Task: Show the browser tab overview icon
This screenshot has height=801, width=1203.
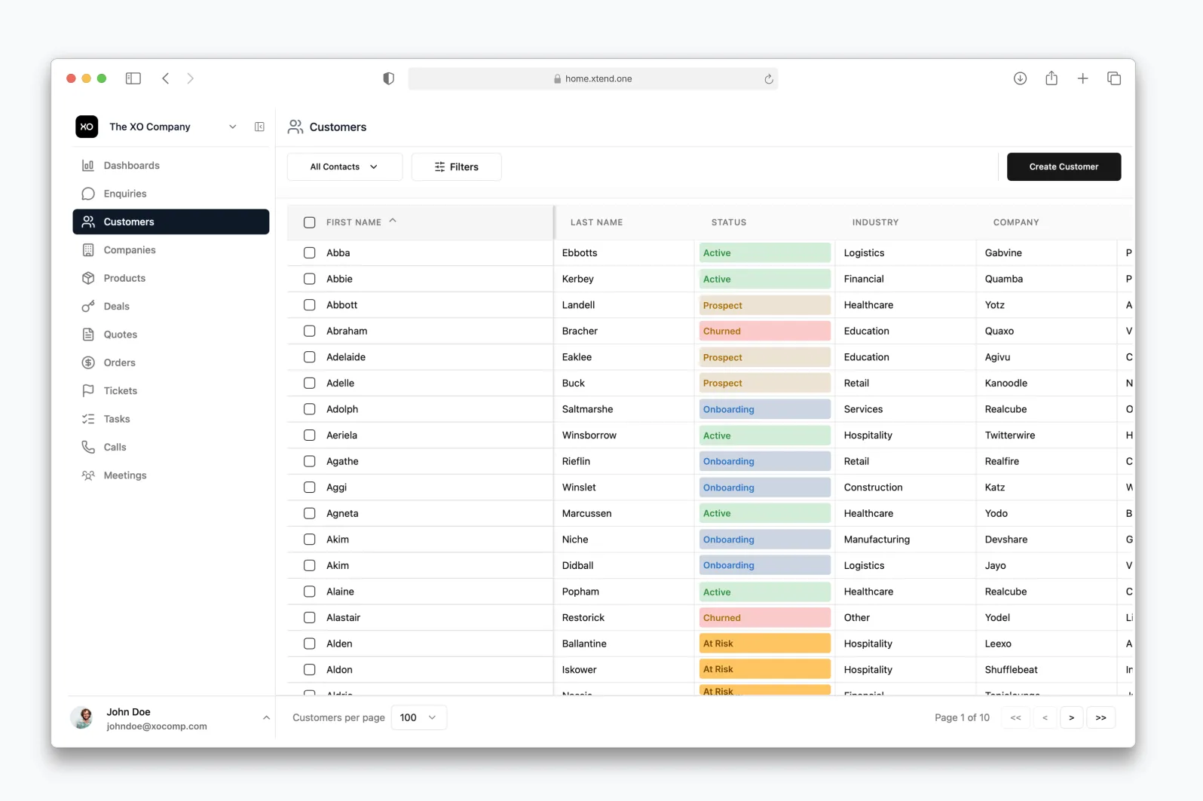Action: pos(1114,78)
